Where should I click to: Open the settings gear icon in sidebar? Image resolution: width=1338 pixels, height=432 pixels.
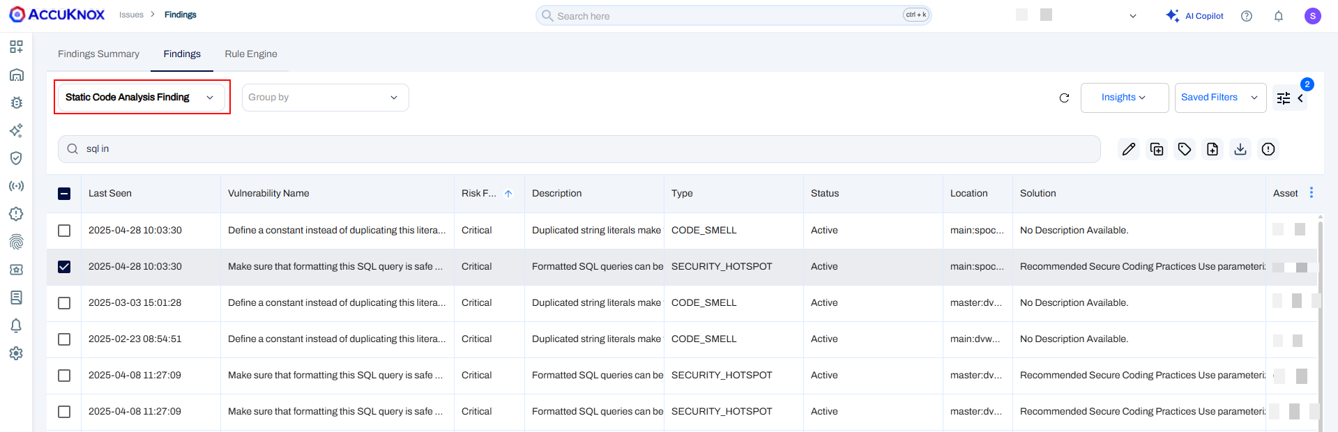tap(16, 353)
